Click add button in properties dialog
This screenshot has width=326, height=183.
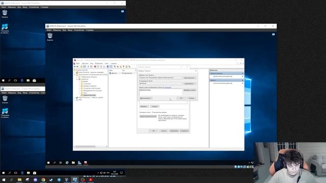(144, 106)
